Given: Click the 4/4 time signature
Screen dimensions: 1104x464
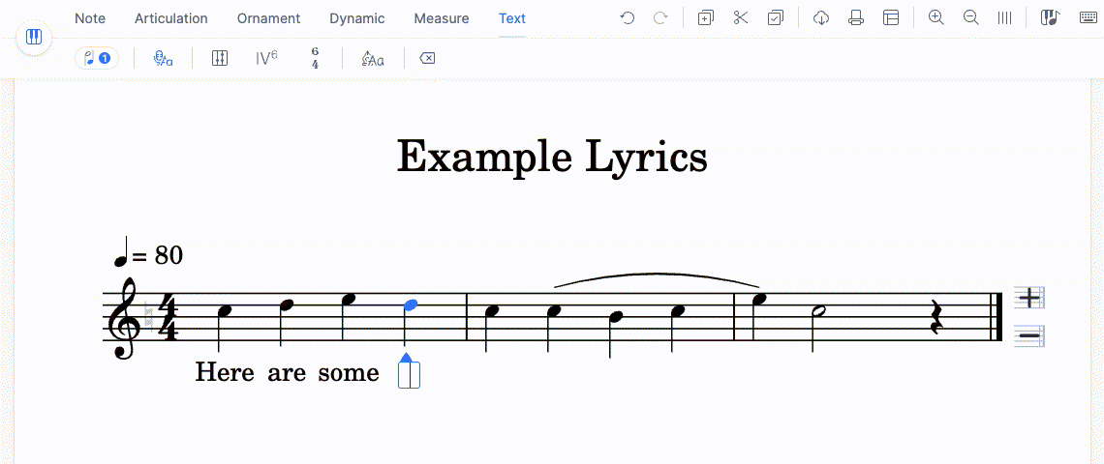Looking at the screenshot, I should (167, 318).
